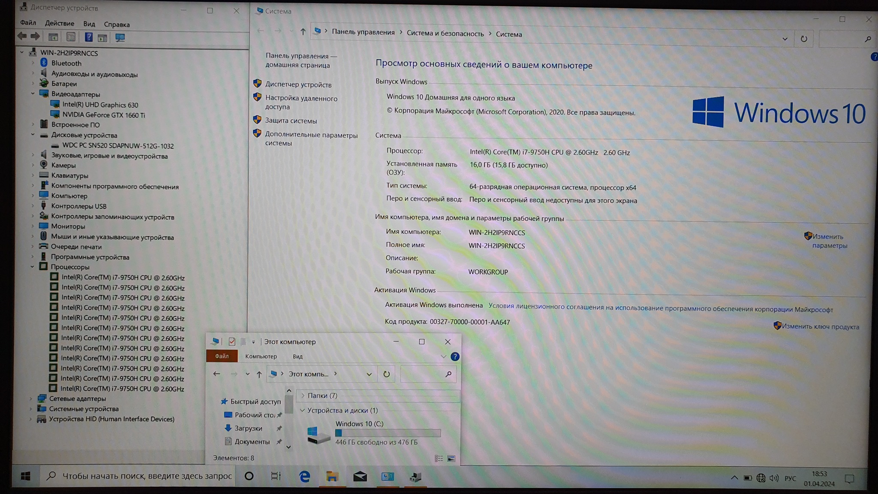
Task: Switch to details view in Explorer status bar
Action: pyautogui.click(x=439, y=458)
